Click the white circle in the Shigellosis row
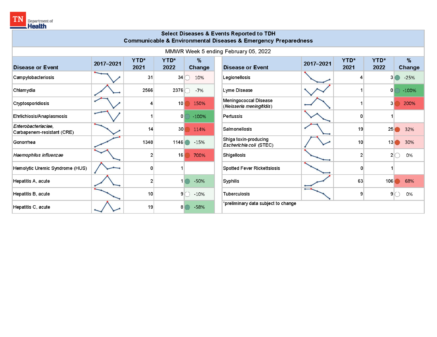The height and width of the screenshot is (337, 437). pyautogui.click(x=397, y=155)
